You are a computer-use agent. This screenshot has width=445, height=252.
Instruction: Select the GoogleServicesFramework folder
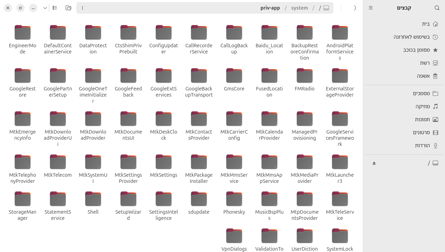(340, 129)
